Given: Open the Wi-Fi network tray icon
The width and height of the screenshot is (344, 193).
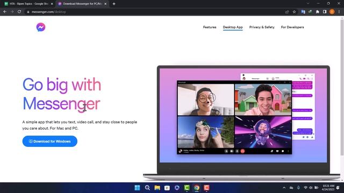Looking at the screenshot, I should click(x=305, y=188).
